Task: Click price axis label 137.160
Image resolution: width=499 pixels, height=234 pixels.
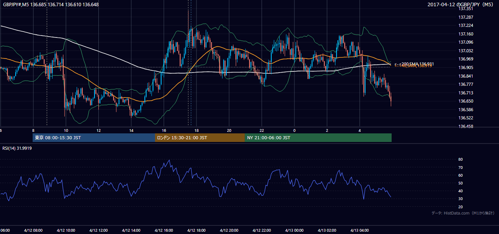Action: (x=466, y=34)
